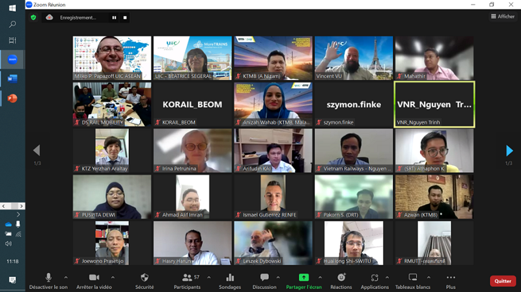Expand video options arrow beside camera
Screen dimensions: 521x292
[112, 276]
